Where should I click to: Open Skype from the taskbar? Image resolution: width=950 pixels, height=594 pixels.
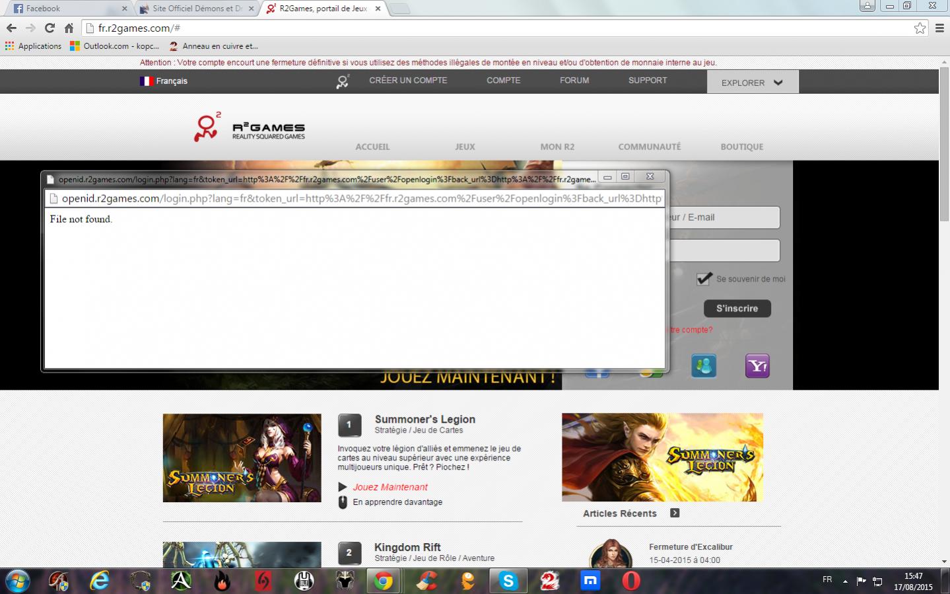(508, 581)
